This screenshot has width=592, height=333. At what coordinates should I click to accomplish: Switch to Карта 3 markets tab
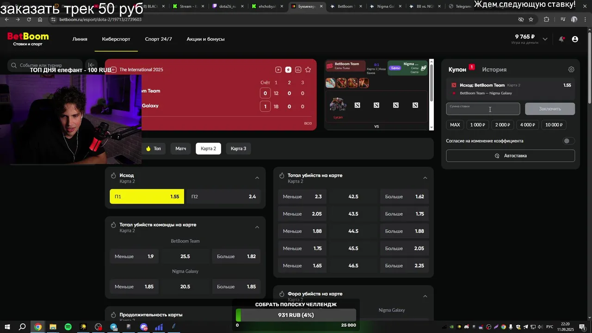(238, 148)
